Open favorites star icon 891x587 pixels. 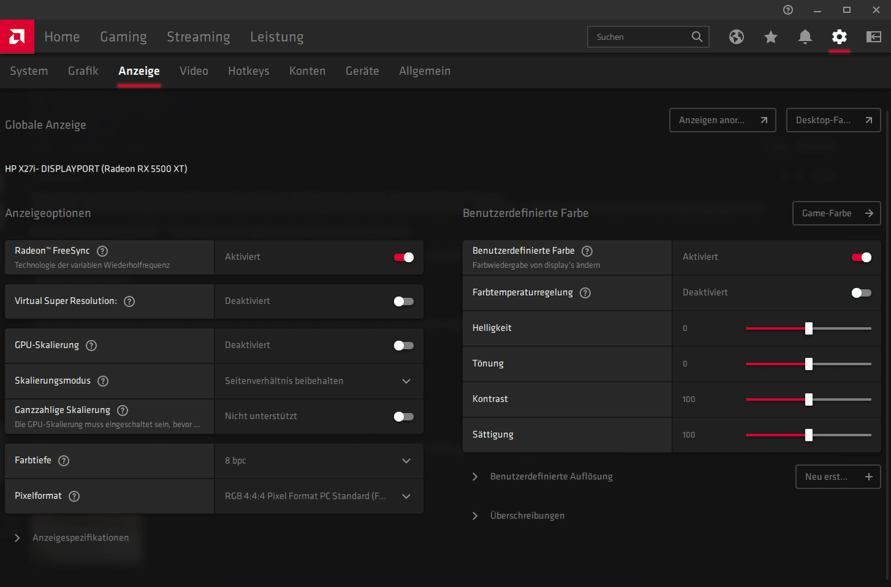[771, 37]
